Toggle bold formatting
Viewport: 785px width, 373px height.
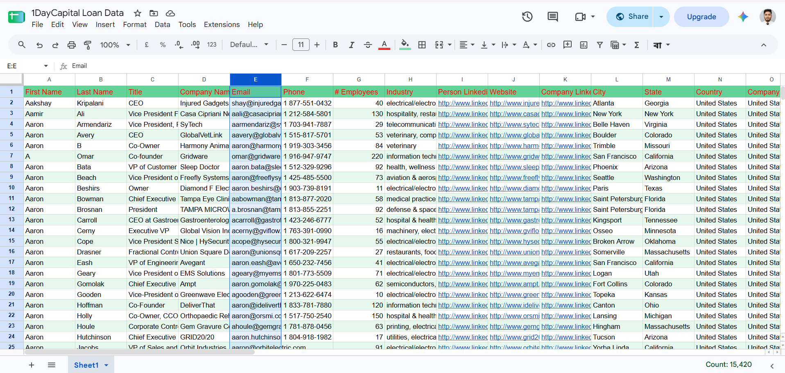pos(335,45)
